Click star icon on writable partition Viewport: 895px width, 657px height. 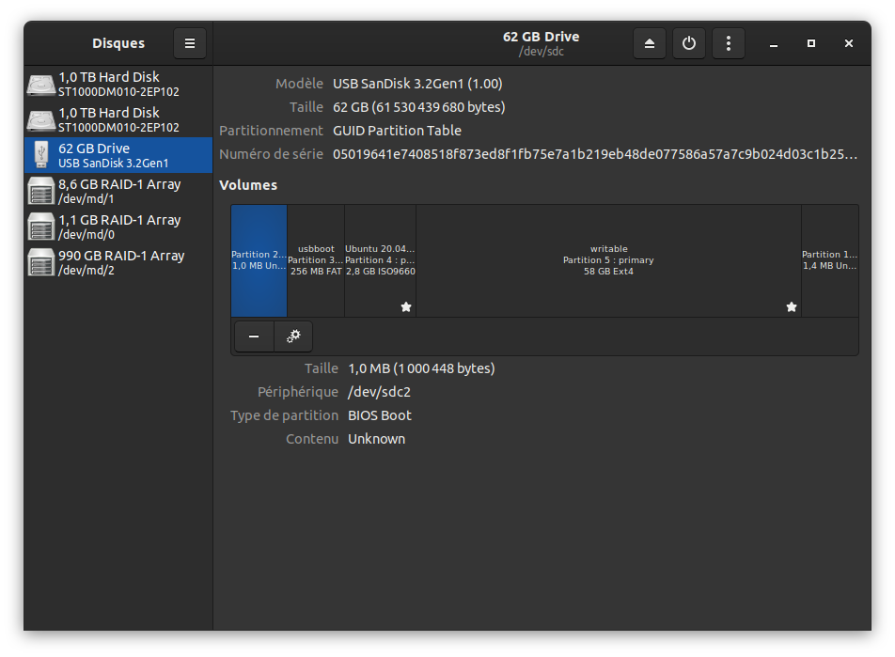point(792,307)
